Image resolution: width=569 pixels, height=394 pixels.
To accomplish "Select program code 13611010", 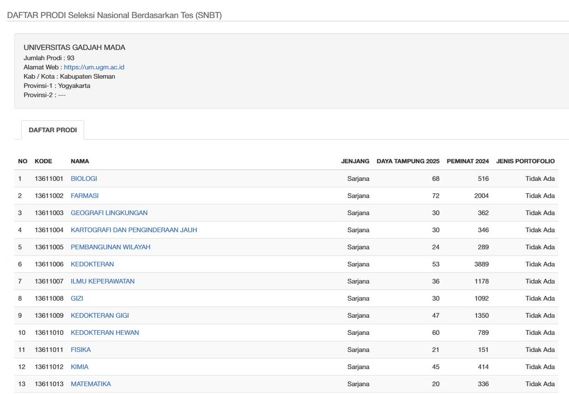I will coord(49,332).
